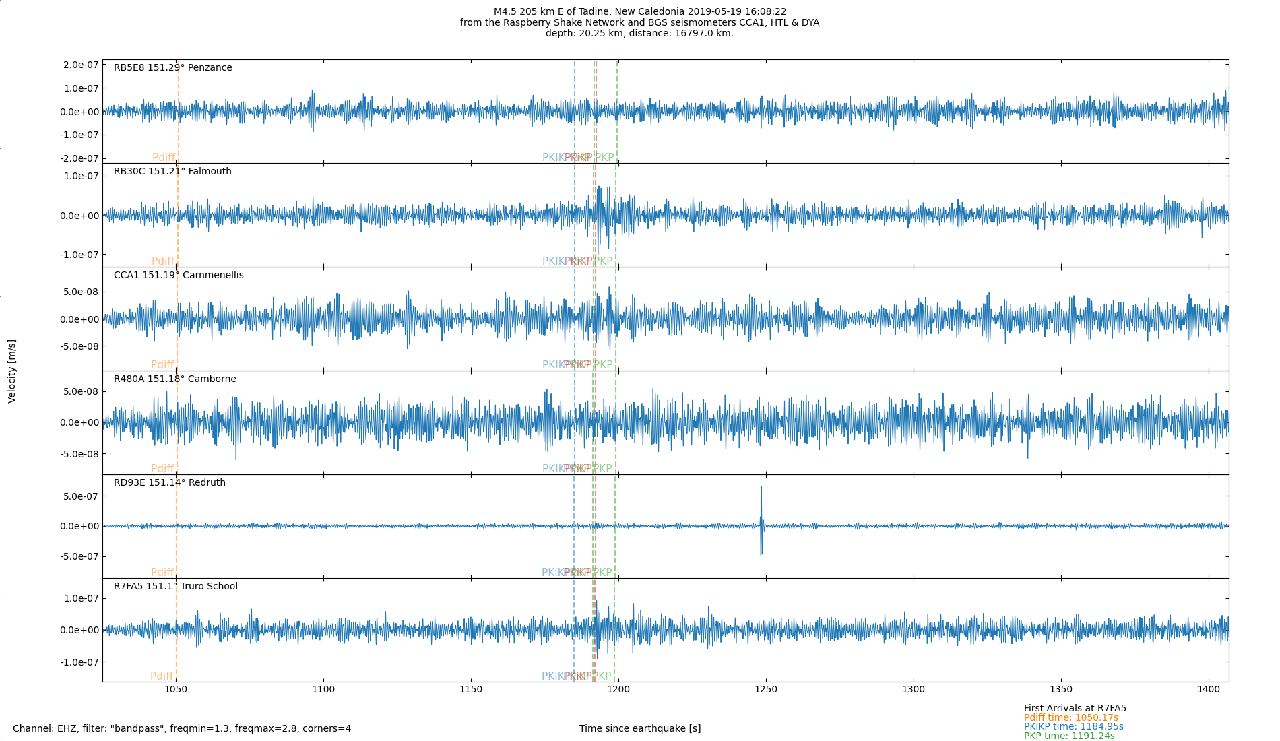1280x741 pixels.
Task: Select the '-5.0e-08' tick of the Carnmenellis panel
Action: [79, 346]
